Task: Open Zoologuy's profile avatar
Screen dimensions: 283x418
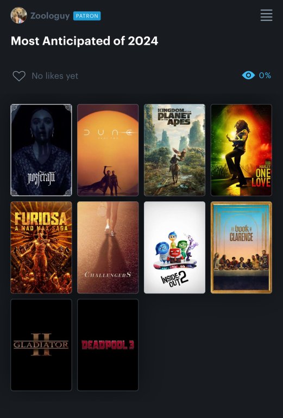Action: point(18,15)
